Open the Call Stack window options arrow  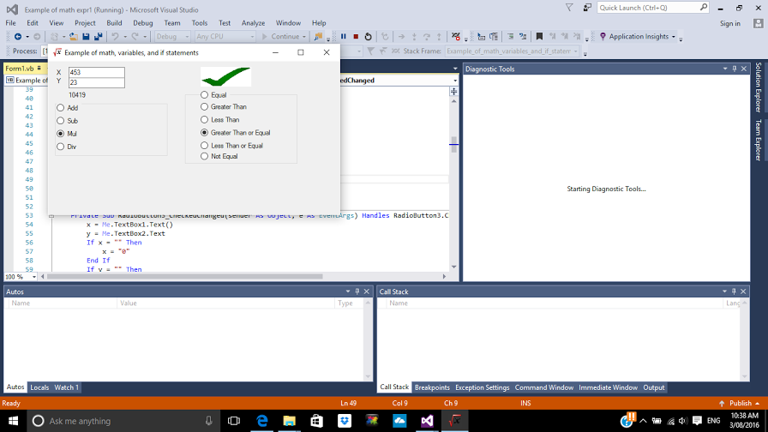tap(724, 291)
